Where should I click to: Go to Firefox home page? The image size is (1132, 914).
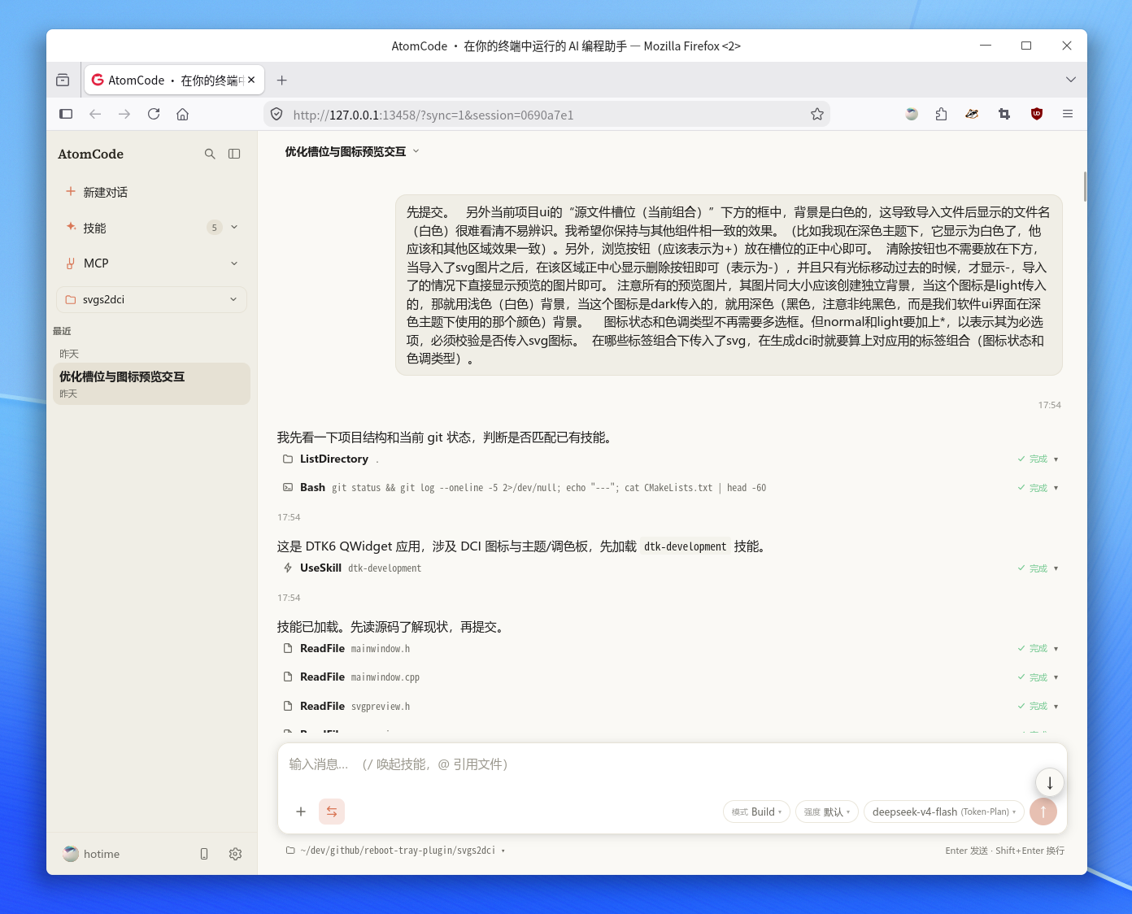pyautogui.click(x=183, y=114)
